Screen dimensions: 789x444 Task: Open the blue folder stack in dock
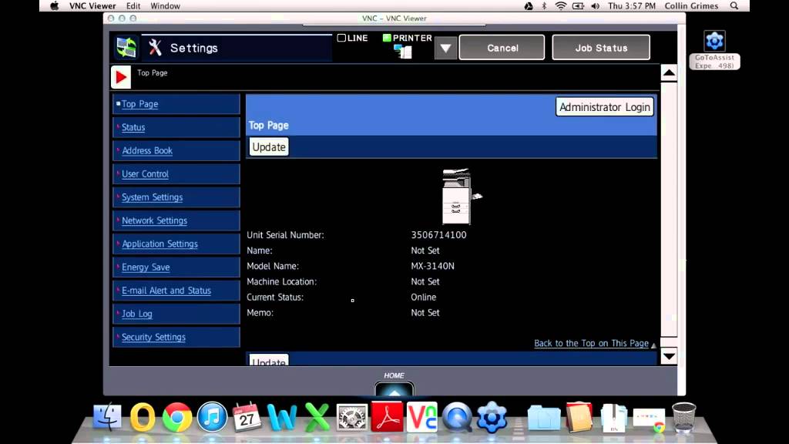pos(544,417)
